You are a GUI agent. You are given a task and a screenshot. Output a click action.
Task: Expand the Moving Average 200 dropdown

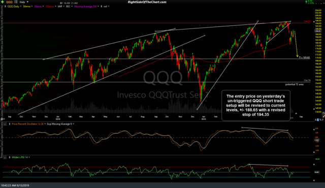(98, 7)
